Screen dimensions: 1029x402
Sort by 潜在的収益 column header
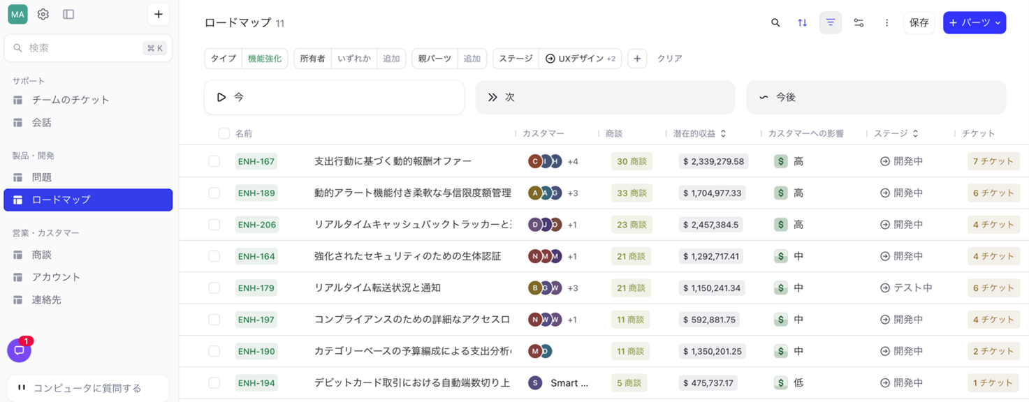pos(699,133)
